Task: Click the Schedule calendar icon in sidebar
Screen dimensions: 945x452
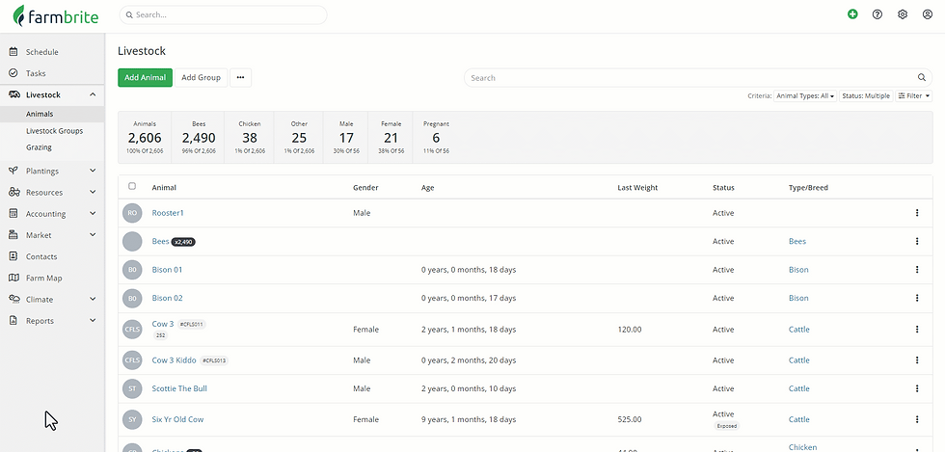Action: pyautogui.click(x=13, y=52)
